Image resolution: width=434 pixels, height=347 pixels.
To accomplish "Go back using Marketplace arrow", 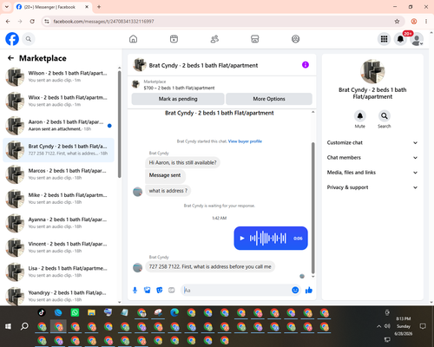I will [x=10, y=58].
